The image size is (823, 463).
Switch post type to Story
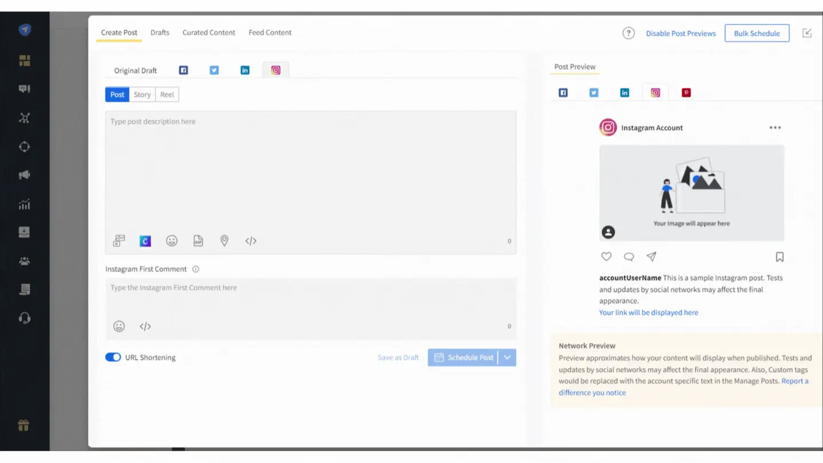142,94
